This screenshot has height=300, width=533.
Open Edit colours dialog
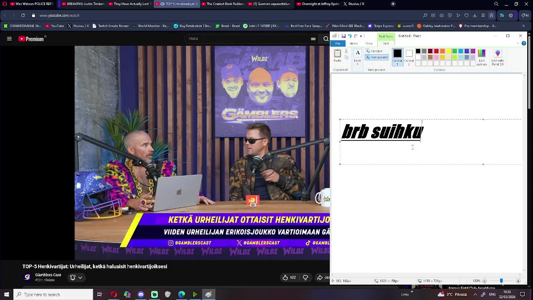[481, 57]
